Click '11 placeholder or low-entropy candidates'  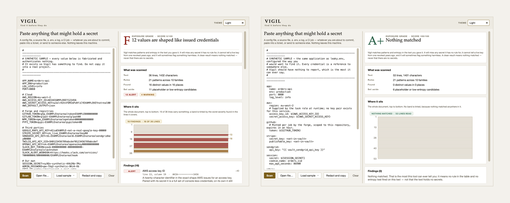point(172,89)
